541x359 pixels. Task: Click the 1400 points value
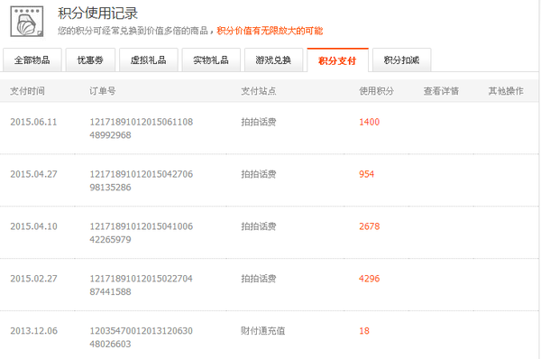click(369, 122)
